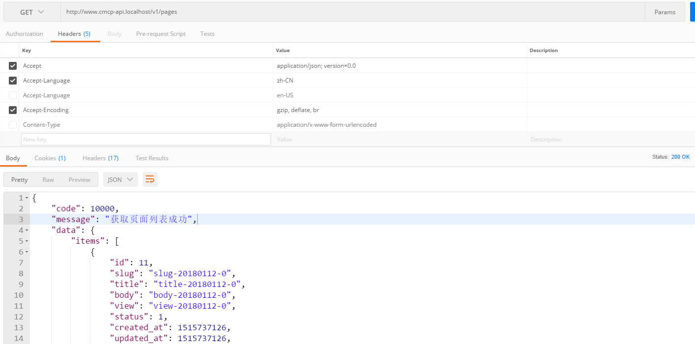
Task: Toggle the wrap lines icon
Action: tap(150, 179)
